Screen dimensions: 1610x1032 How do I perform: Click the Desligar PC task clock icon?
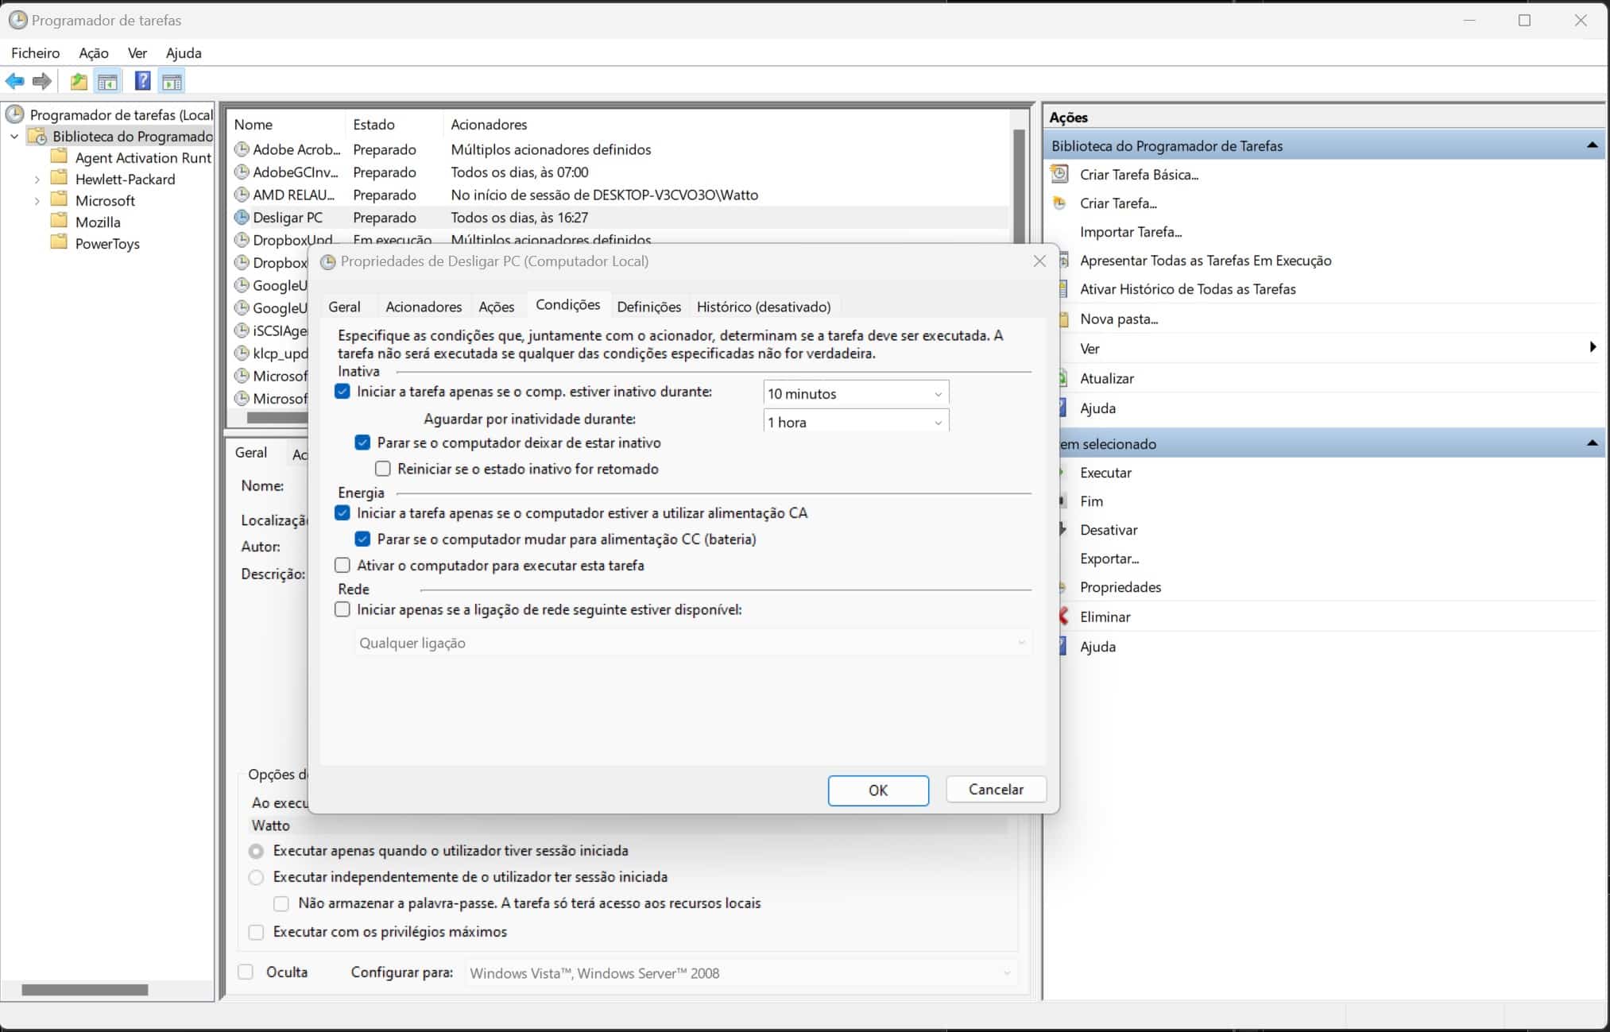242,217
